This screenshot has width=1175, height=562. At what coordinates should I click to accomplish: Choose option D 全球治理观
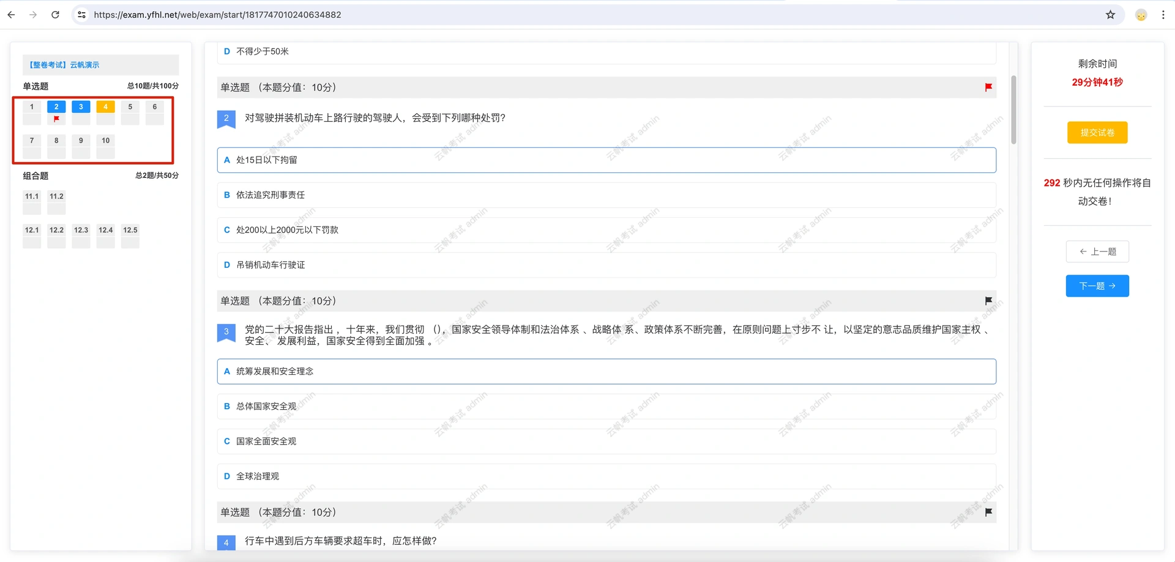click(x=606, y=476)
